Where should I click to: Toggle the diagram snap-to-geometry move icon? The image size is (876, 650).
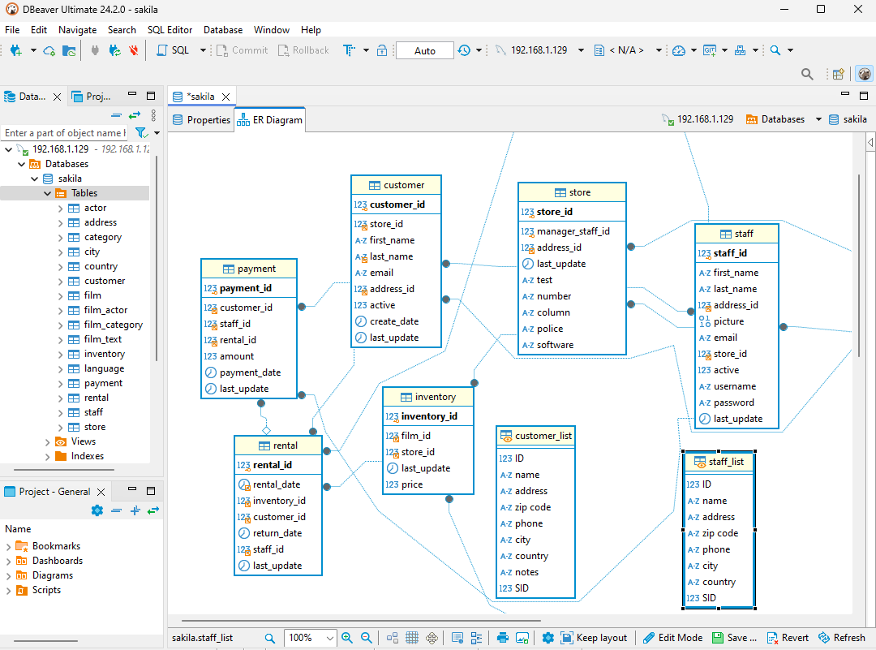[432, 638]
